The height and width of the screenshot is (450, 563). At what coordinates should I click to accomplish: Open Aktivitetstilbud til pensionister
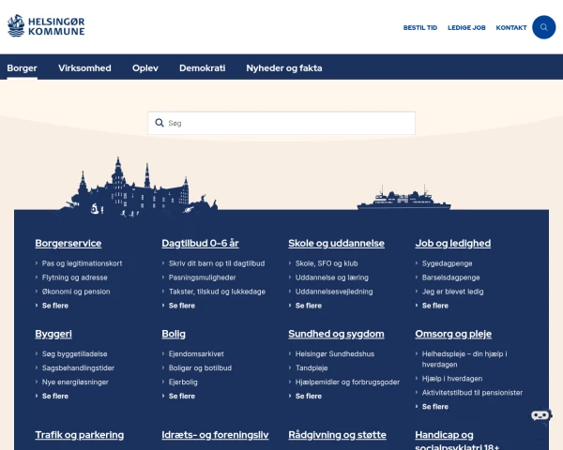click(472, 393)
